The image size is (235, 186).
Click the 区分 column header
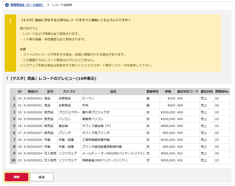pos(50,92)
